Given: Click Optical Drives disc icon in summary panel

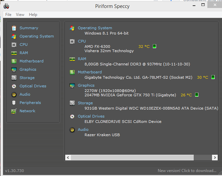Looking at the screenshot, I should [x=72, y=117].
